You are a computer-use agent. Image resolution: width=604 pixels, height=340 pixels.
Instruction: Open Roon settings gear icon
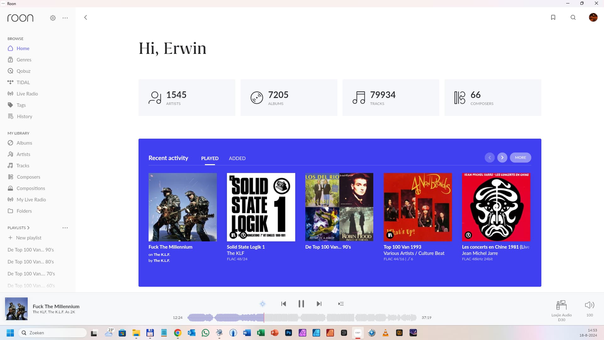53,18
